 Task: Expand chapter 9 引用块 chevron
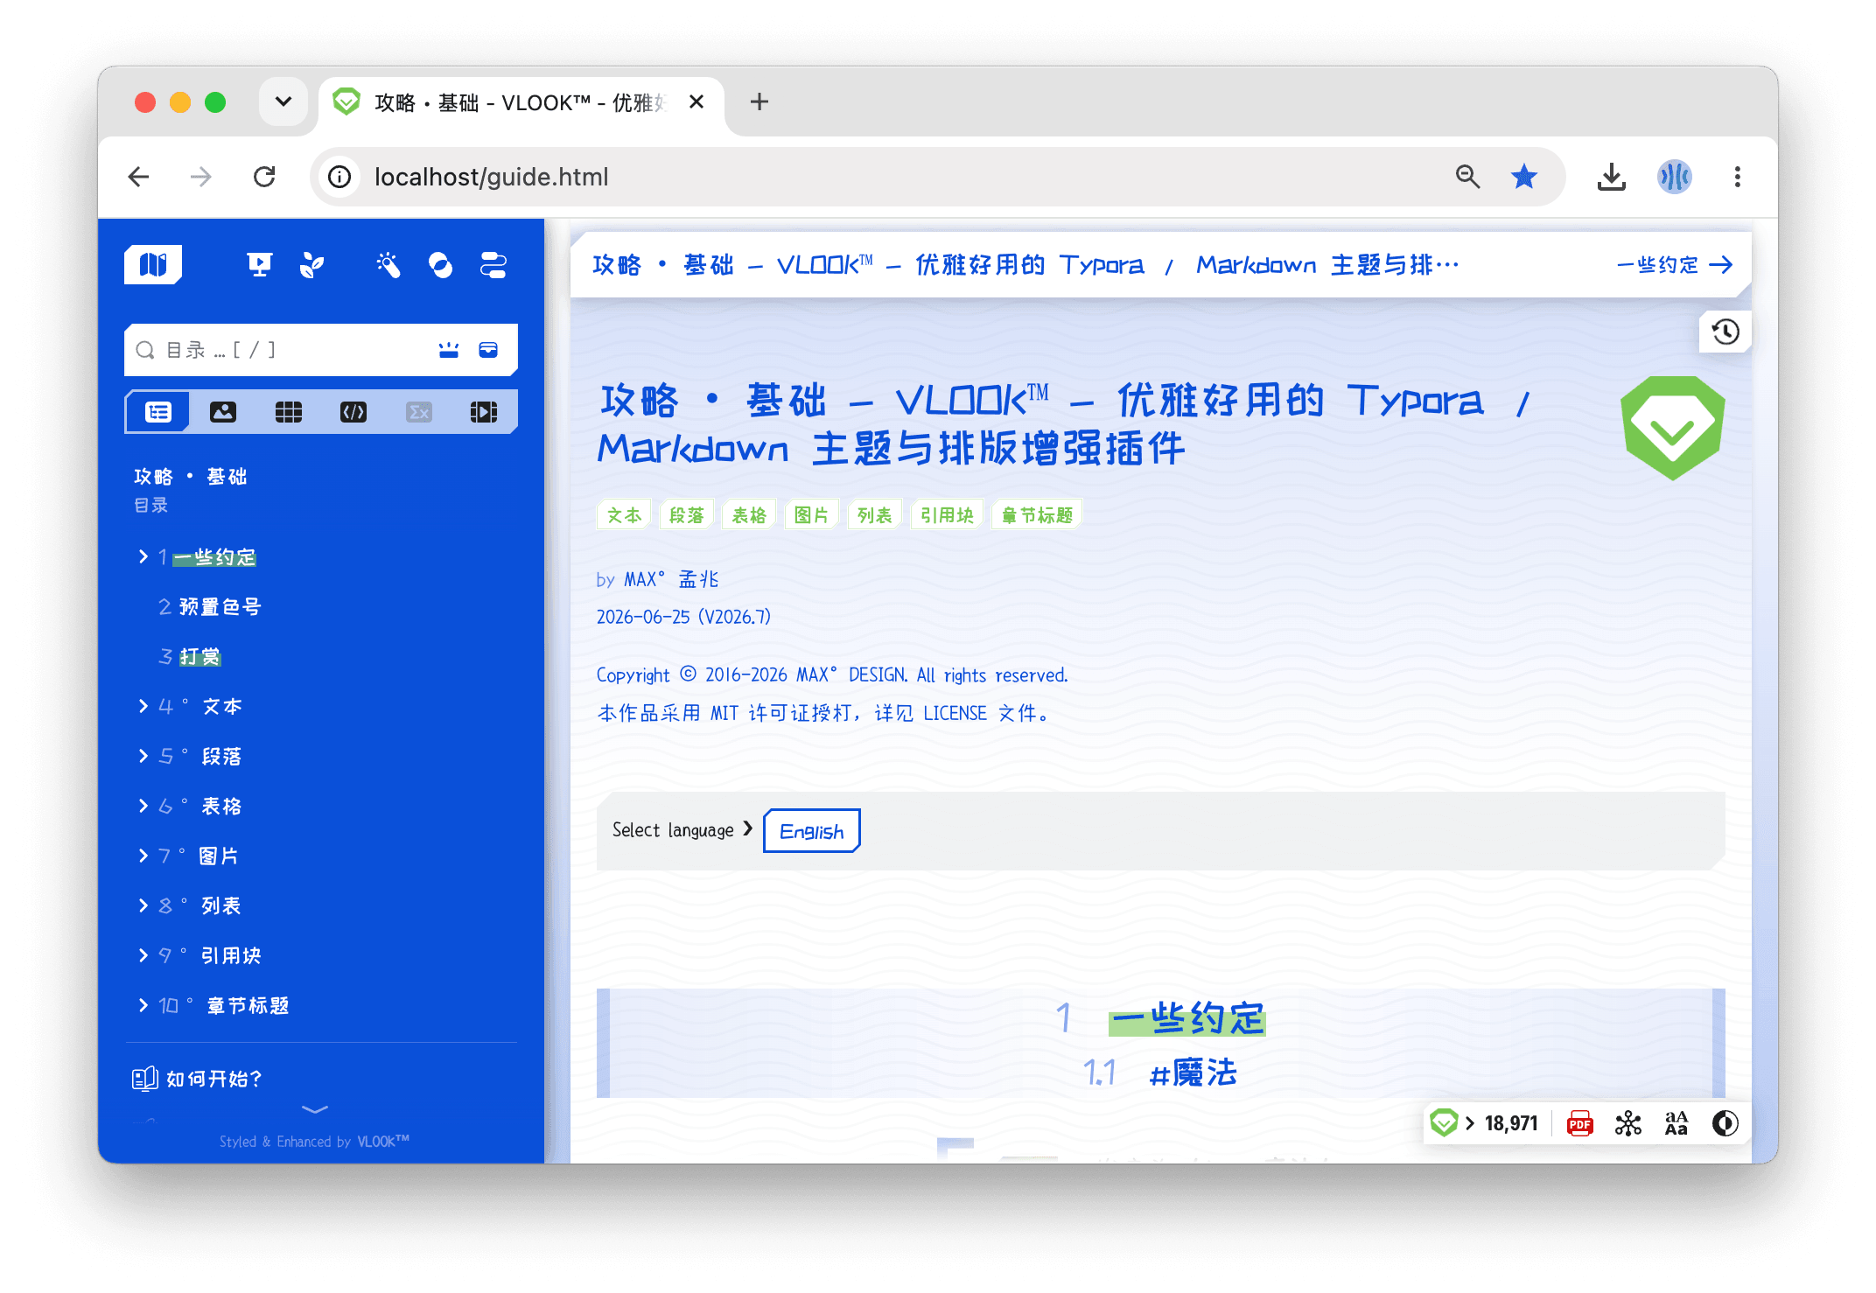pos(143,955)
